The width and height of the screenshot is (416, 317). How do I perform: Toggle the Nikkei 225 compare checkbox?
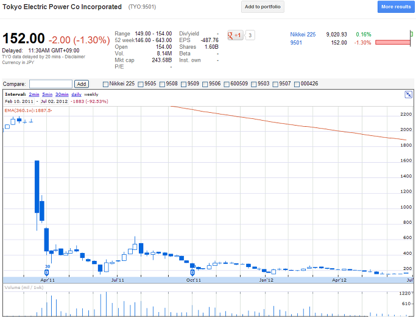[x=105, y=84]
